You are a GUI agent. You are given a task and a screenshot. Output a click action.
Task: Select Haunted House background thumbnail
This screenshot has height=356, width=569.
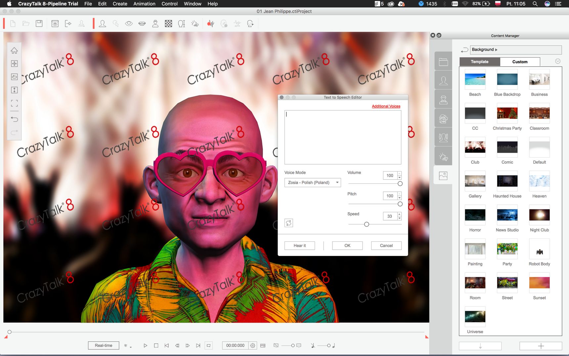tap(507, 181)
